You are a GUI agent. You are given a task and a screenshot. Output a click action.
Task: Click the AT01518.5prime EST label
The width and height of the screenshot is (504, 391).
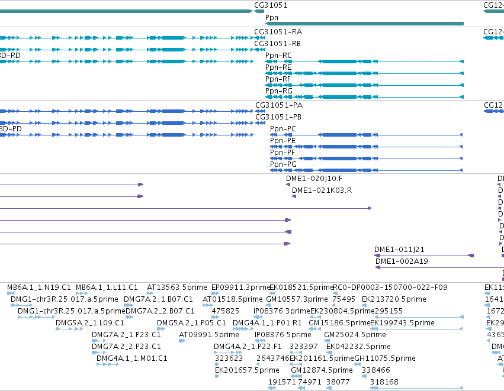tap(232, 299)
